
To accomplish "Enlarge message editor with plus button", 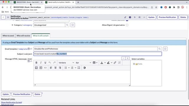I will tap(128, 58).
